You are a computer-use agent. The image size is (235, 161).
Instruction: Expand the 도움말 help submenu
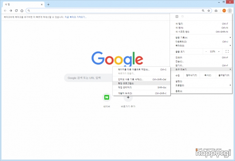click(x=201, y=85)
